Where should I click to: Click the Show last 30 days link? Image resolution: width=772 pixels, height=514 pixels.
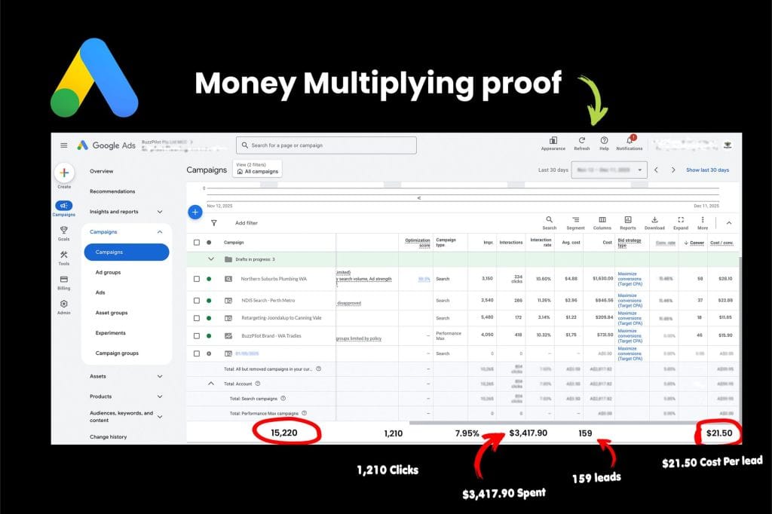click(707, 170)
